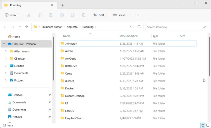211x128 pixels.
Task: Click Shubham Kumar in the breadcrumb
Action: pyautogui.click(x=52, y=27)
